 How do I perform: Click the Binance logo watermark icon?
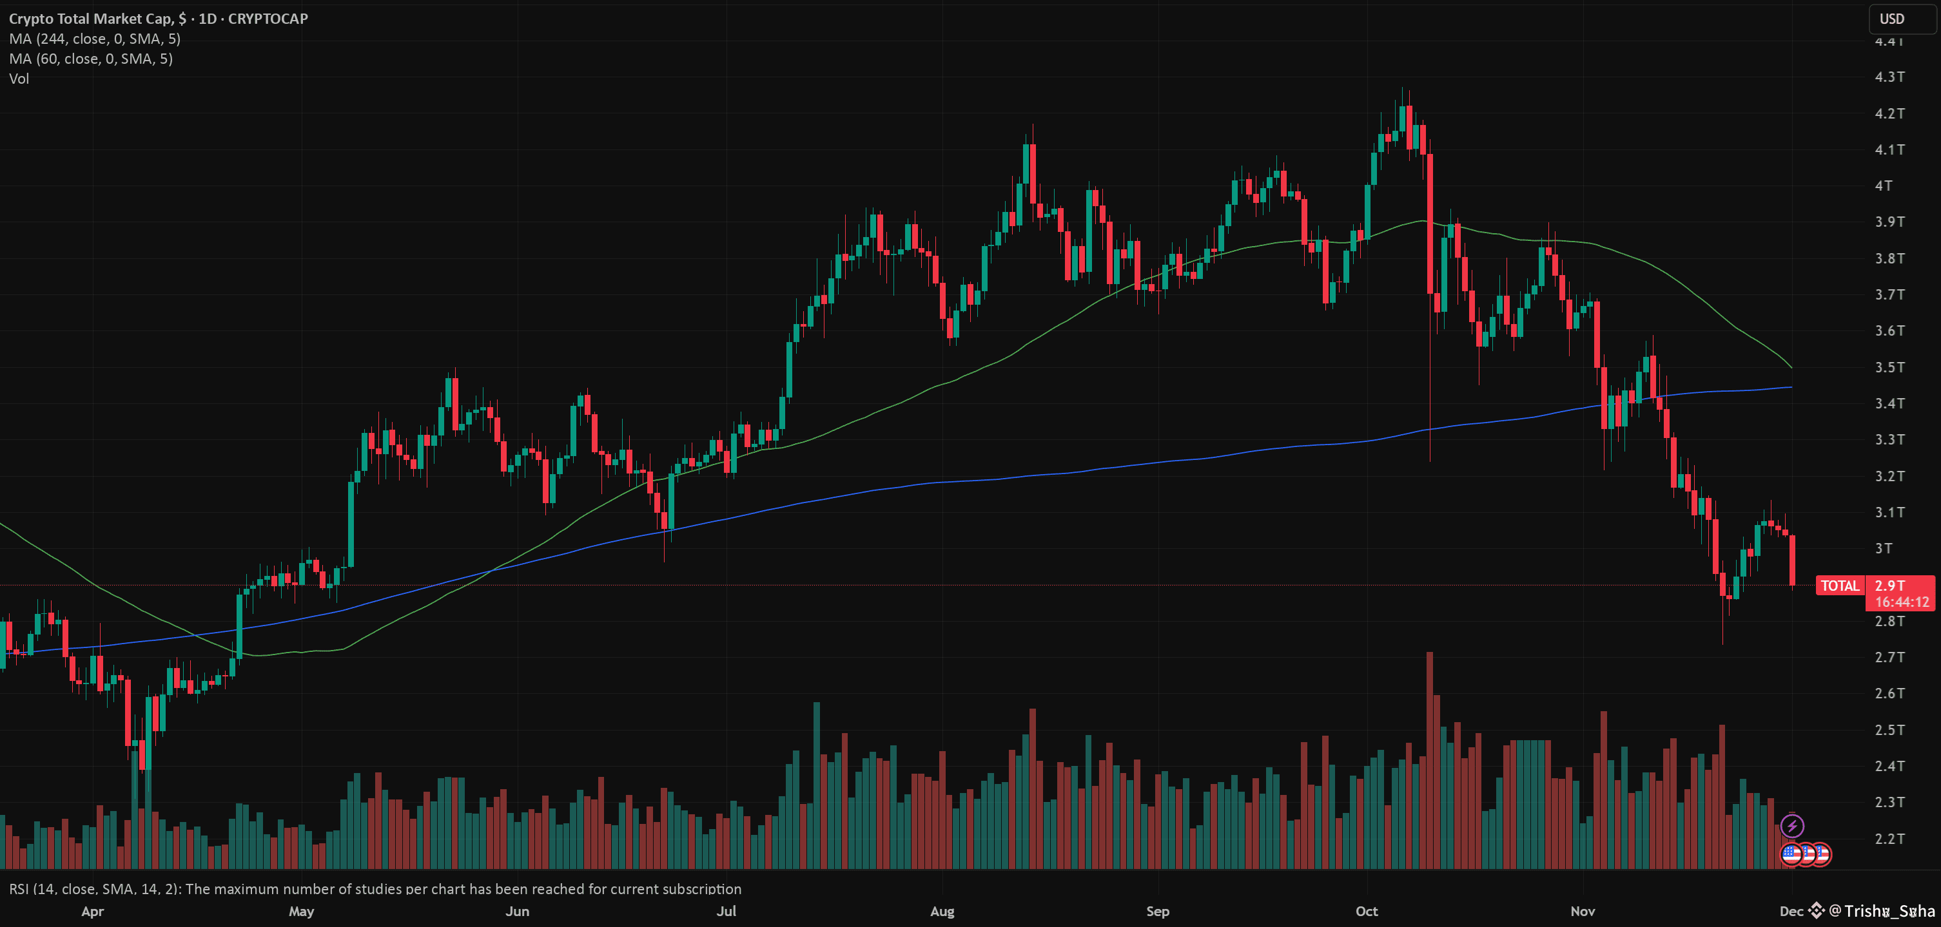[x=1816, y=911]
